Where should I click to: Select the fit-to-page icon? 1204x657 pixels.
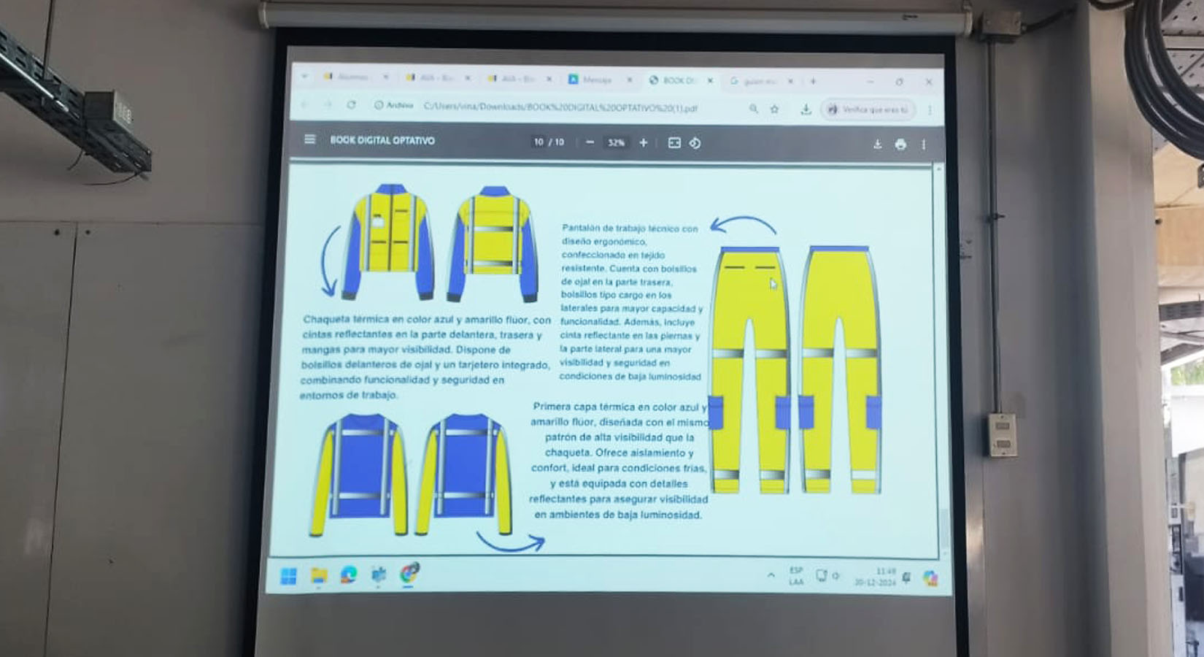[675, 144]
